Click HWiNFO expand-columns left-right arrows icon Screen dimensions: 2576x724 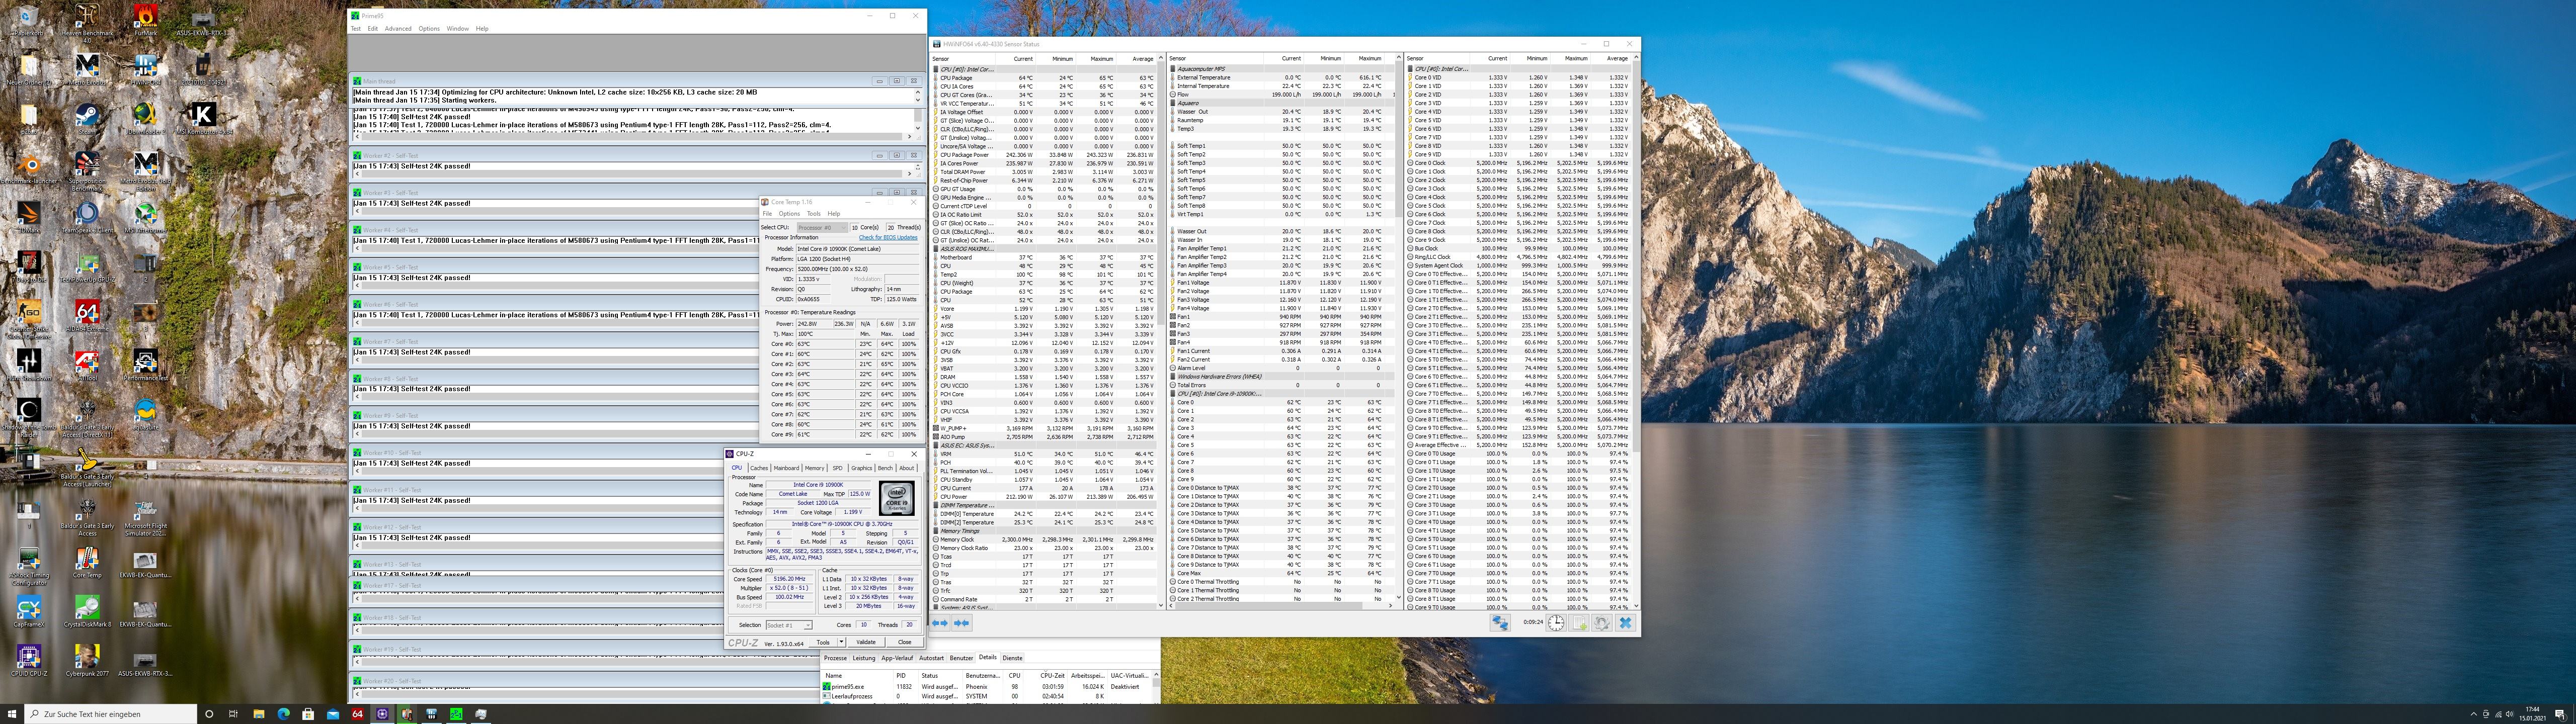940,623
